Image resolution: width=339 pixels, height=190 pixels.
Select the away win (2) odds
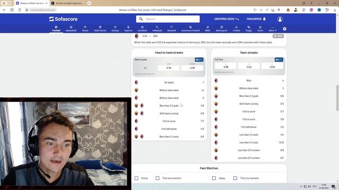click(x=272, y=66)
